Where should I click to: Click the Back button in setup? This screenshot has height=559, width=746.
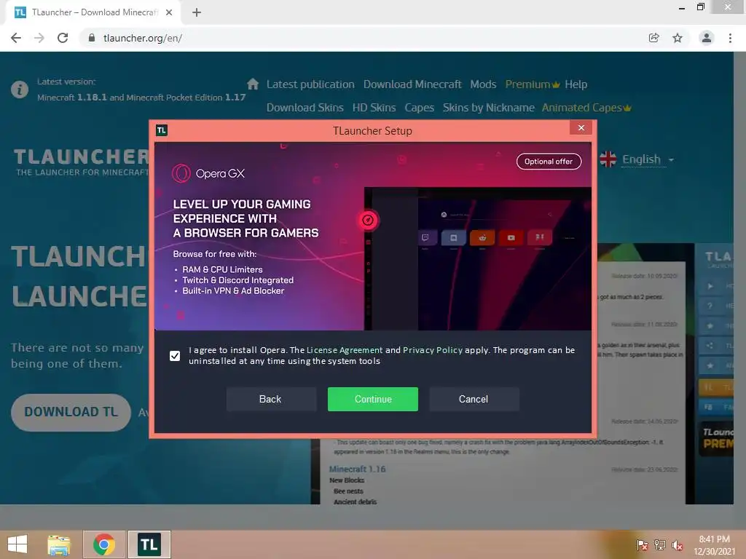(x=271, y=399)
